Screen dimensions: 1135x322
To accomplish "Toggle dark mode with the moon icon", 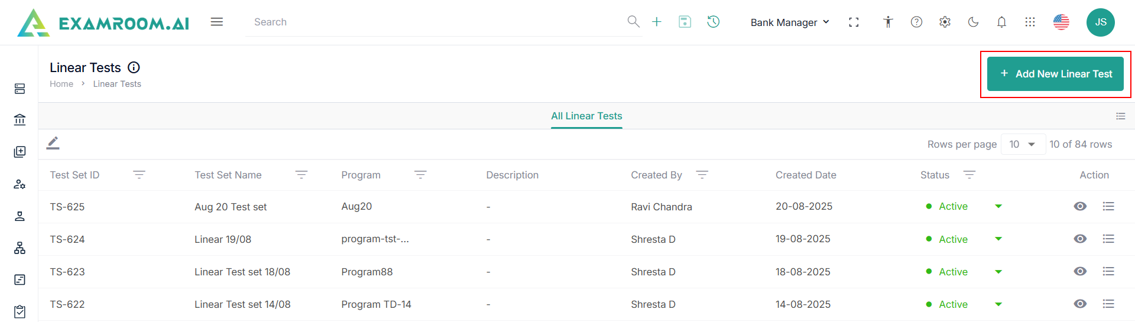I will click(x=973, y=22).
